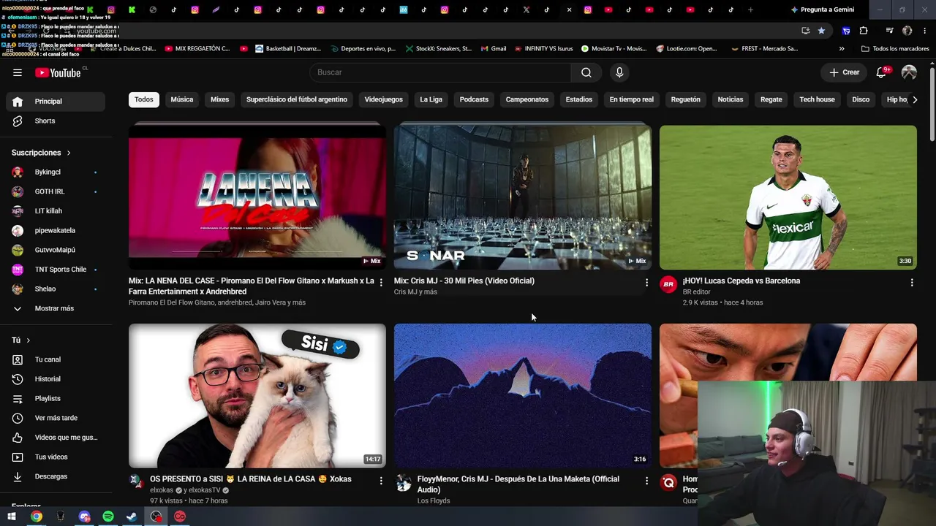Expand the Suscripciones section header
The height and width of the screenshot is (526, 936).
[x=41, y=153]
